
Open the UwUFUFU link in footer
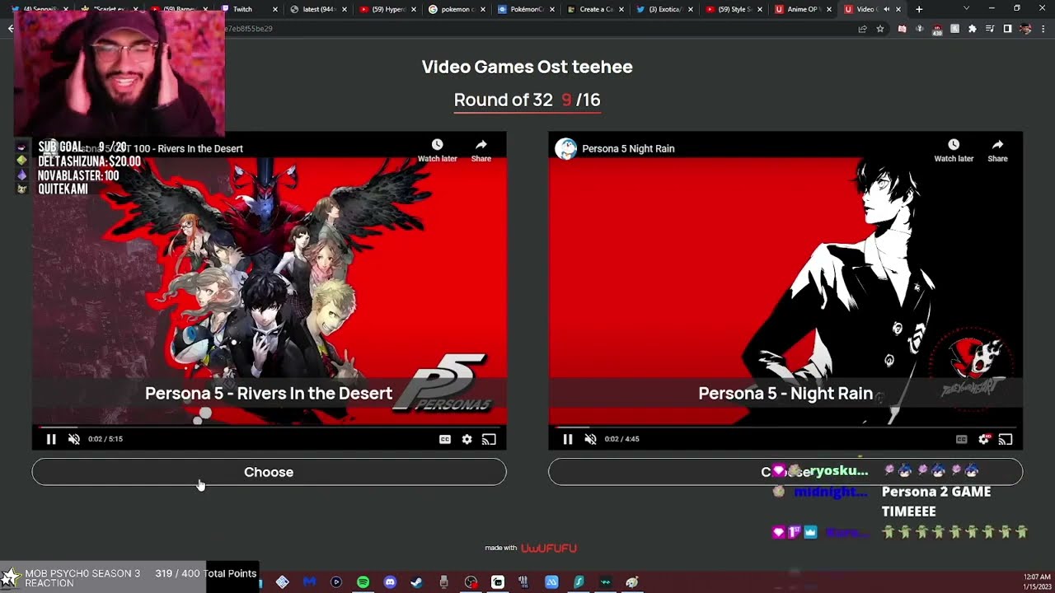pos(549,548)
